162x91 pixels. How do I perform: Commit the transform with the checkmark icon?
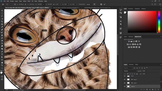[105, 4]
